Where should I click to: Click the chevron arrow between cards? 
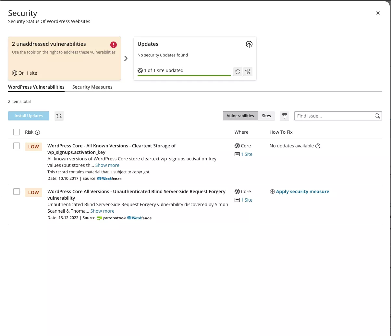point(126,58)
